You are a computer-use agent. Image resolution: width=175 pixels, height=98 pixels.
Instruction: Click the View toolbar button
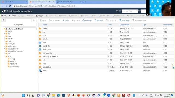(130, 16)
